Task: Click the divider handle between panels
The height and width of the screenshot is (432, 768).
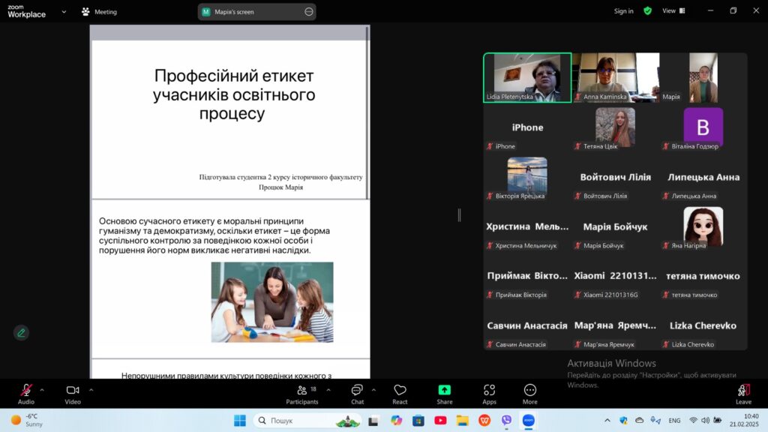Action: pos(459,215)
